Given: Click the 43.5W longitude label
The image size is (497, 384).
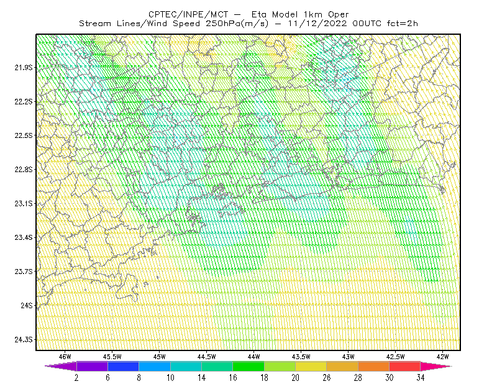Looking at the screenshot, I should pyautogui.click(x=301, y=357).
